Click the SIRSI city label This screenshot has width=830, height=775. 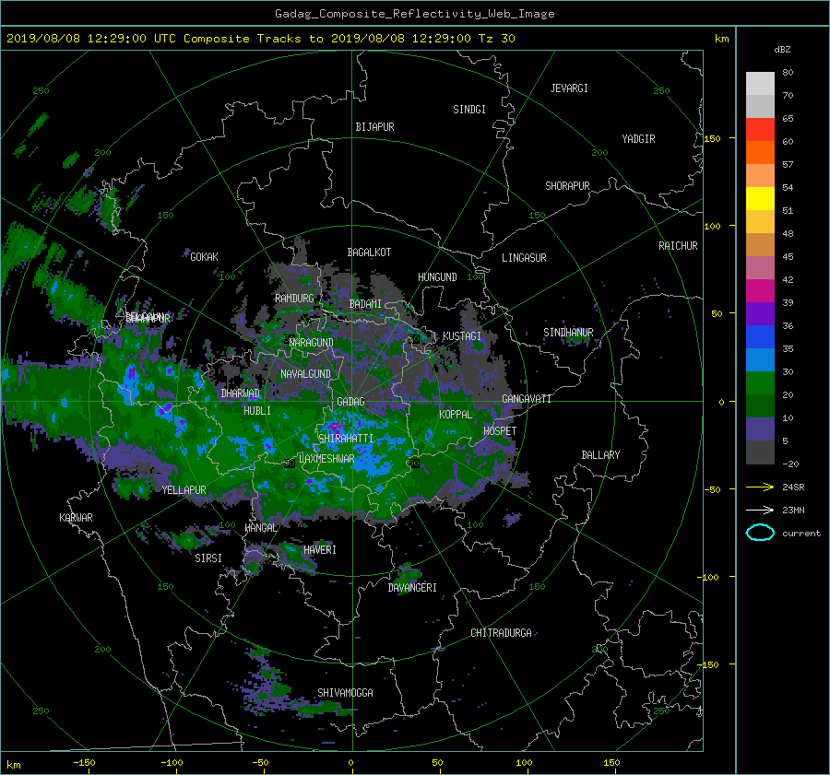pyautogui.click(x=208, y=558)
